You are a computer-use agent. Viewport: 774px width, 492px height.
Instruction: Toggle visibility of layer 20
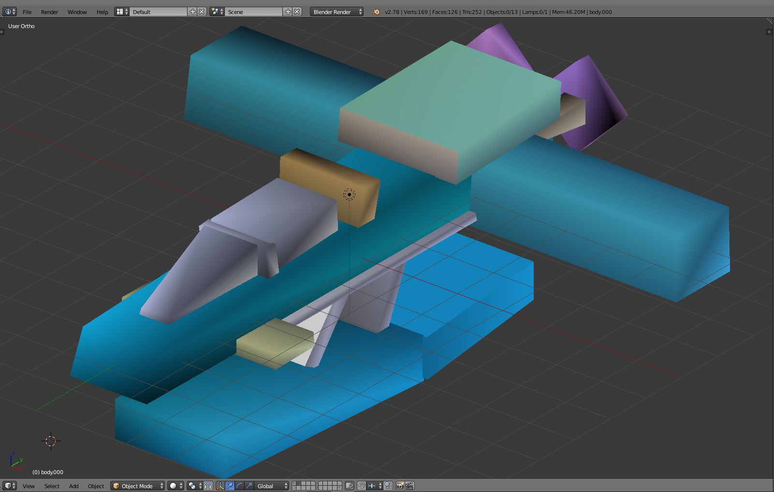(x=340, y=488)
